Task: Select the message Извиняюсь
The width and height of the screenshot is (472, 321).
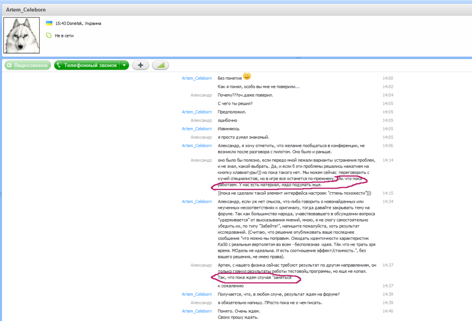Action: [x=228, y=129]
